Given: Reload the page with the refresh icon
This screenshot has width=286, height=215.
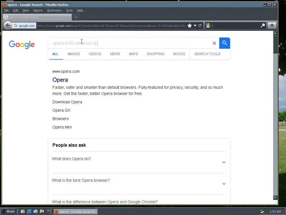Looking at the screenshot, I should (x=200, y=25).
